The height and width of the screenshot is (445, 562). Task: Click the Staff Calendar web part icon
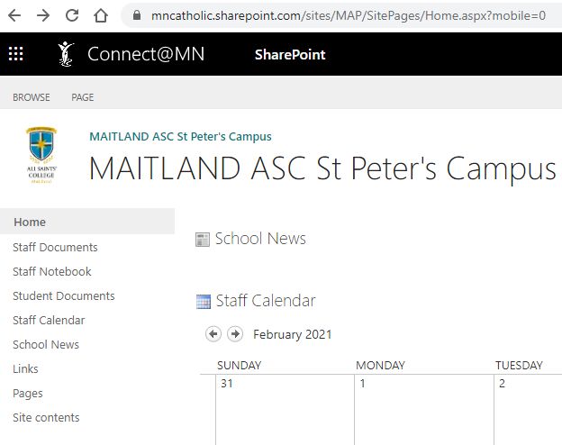tap(204, 302)
